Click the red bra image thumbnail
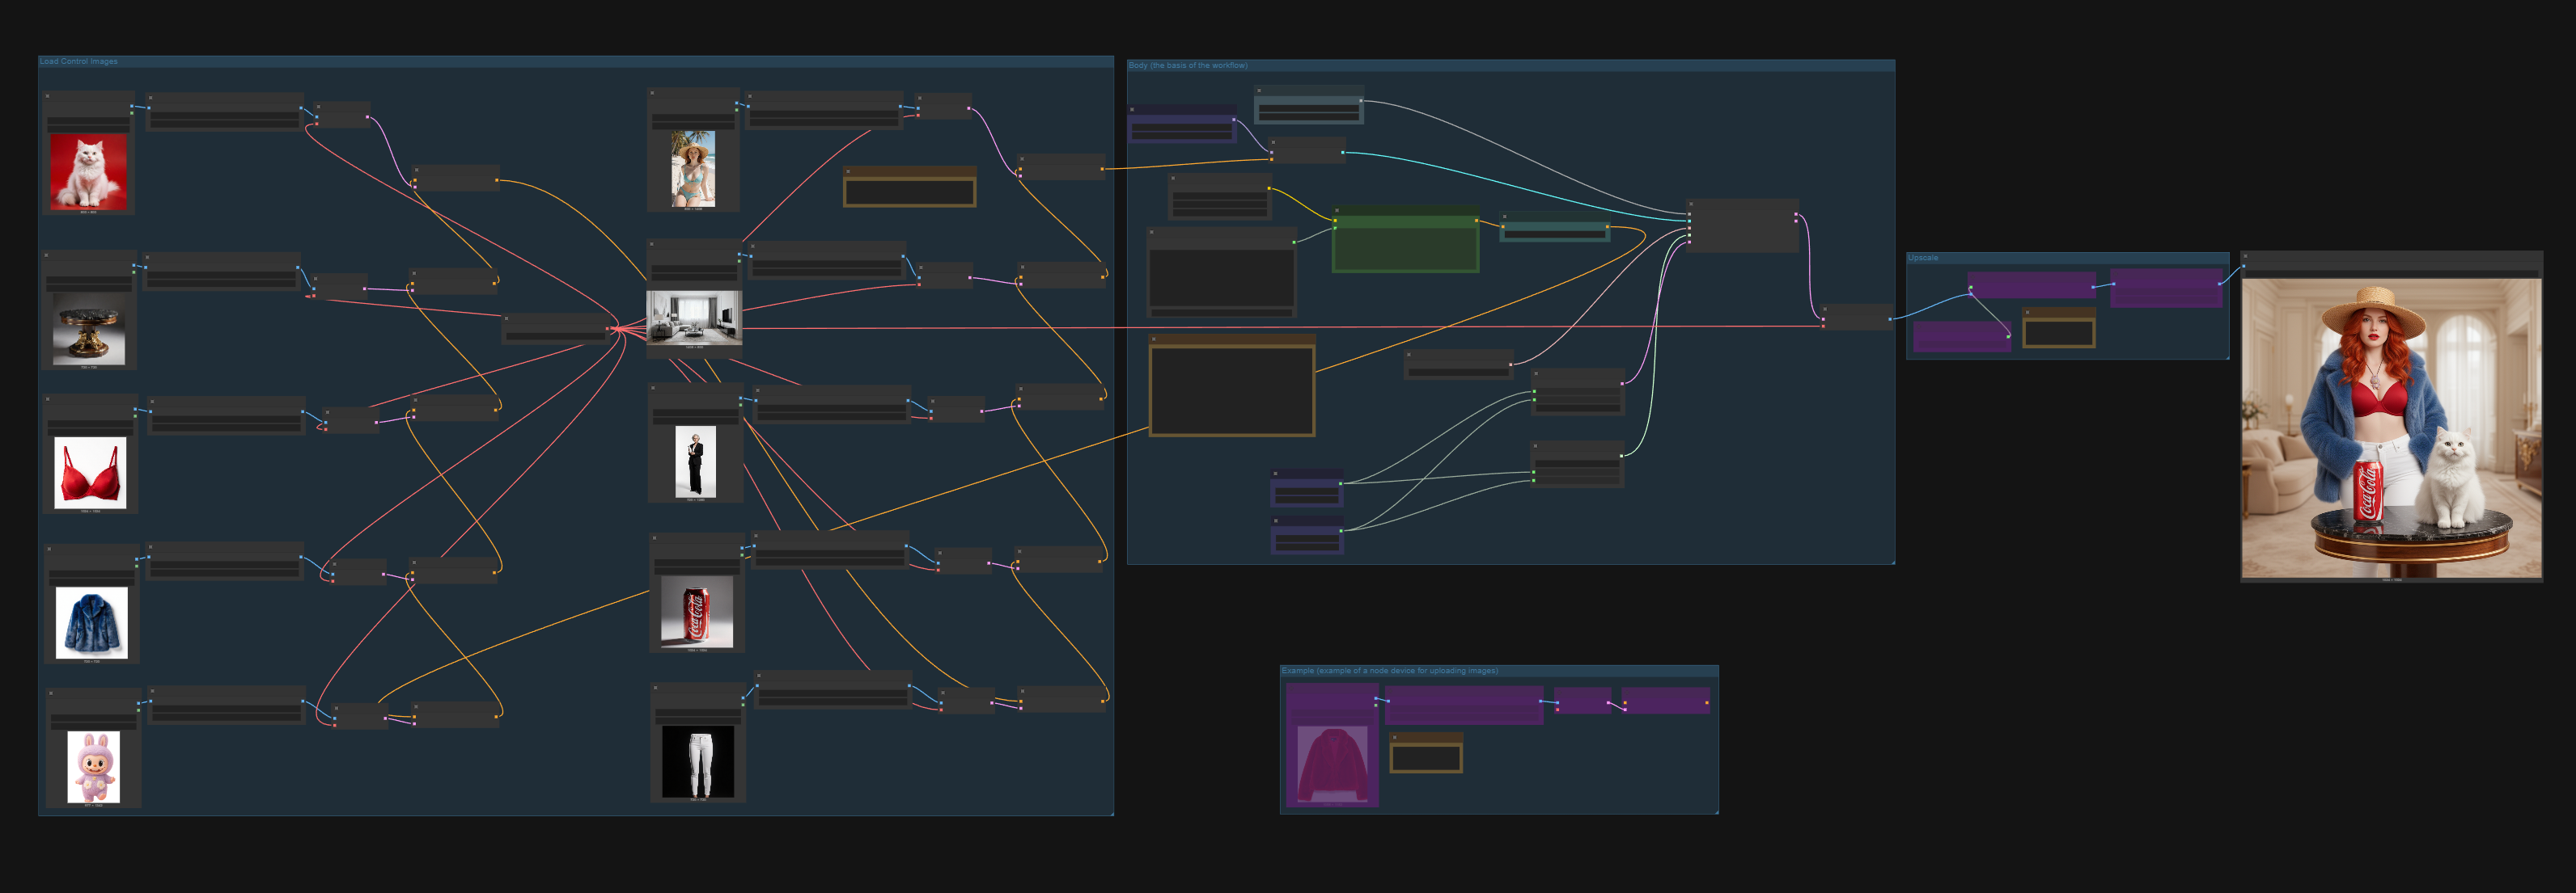Image resolution: width=2576 pixels, height=893 pixels. [90, 473]
